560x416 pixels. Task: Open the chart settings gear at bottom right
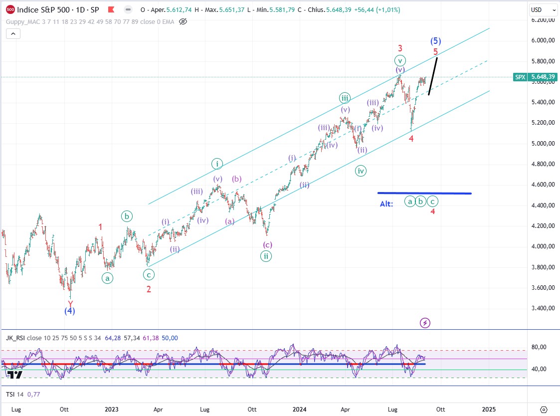544,410
